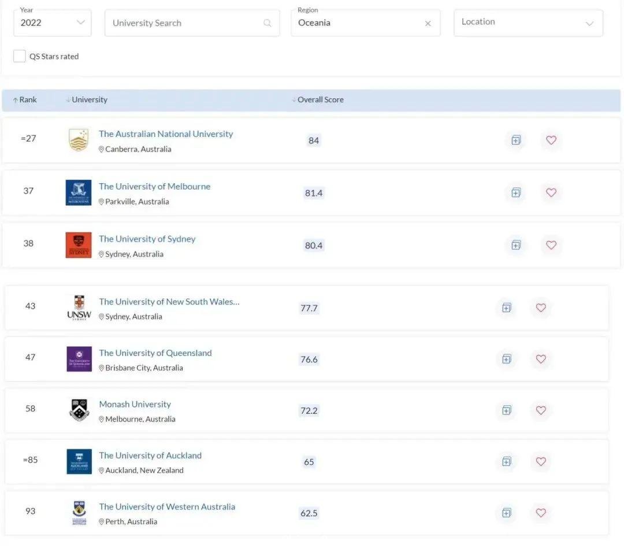This screenshot has width=624, height=548.
Task: Expand the Location dropdown
Action: (528, 23)
